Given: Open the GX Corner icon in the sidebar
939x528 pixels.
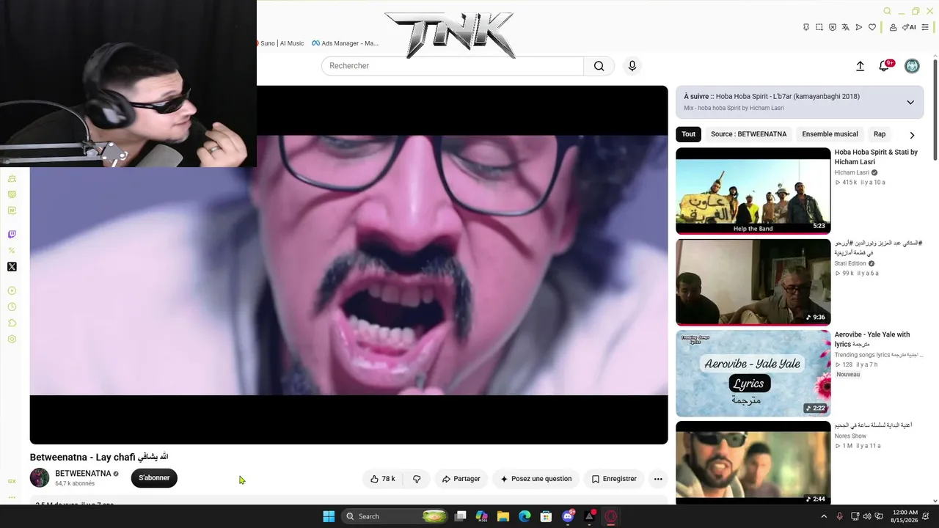Looking at the screenshot, I should click(x=12, y=481).
